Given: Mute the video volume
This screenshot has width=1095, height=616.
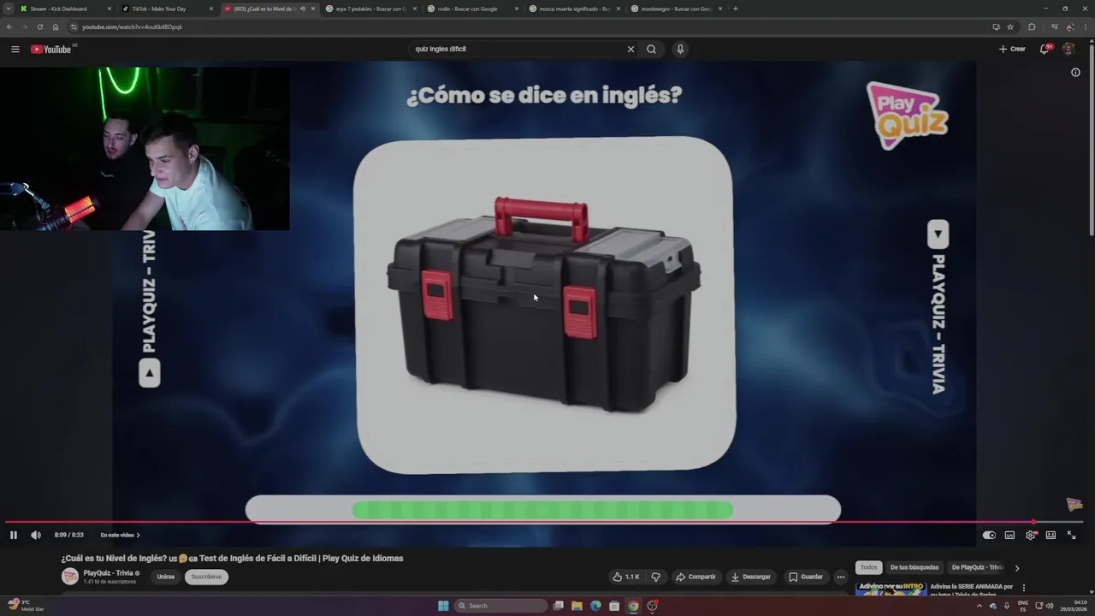Looking at the screenshot, I should click(x=35, y=535).
